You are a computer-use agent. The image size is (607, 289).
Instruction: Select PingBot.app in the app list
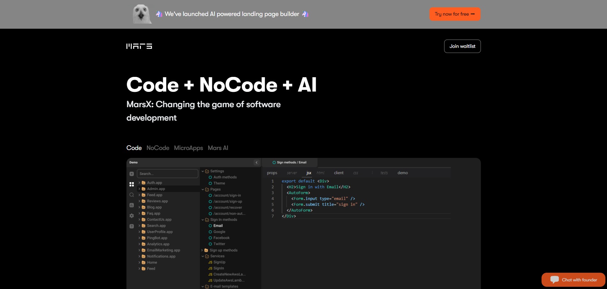(157, 238)
